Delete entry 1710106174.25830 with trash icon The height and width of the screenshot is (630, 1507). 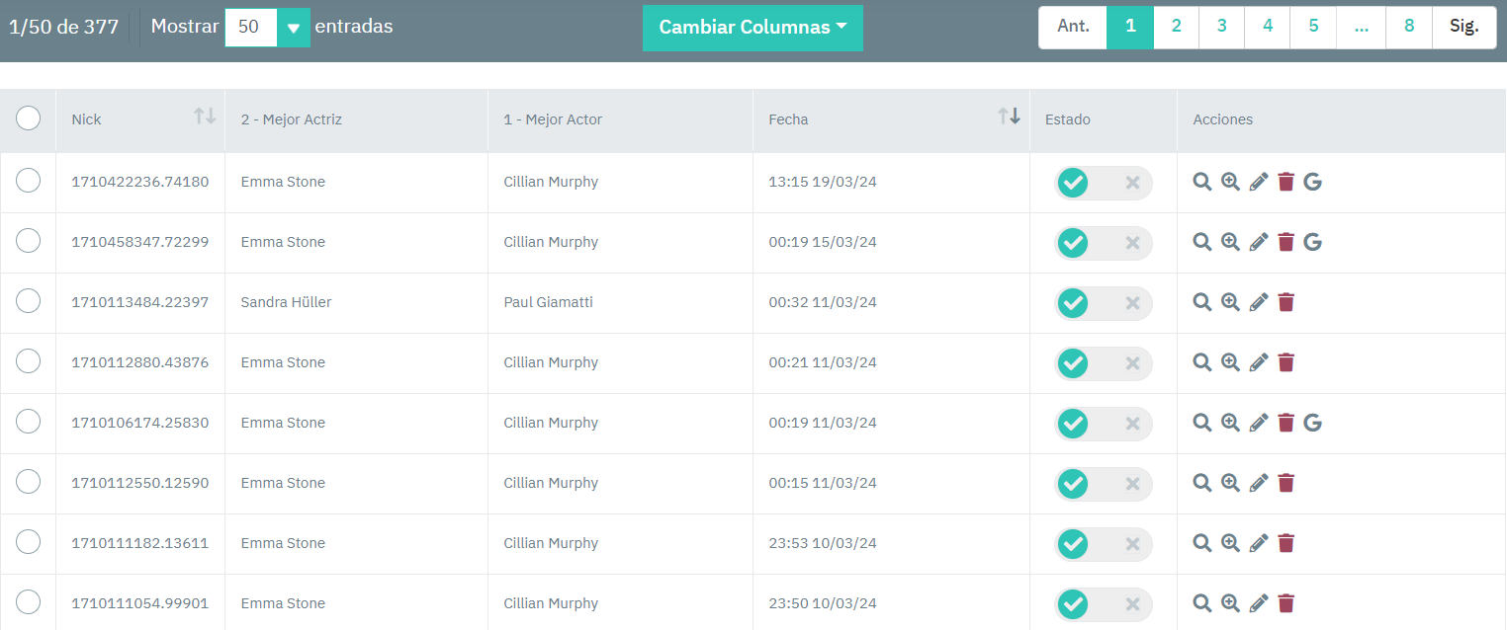coord(1285,423)
